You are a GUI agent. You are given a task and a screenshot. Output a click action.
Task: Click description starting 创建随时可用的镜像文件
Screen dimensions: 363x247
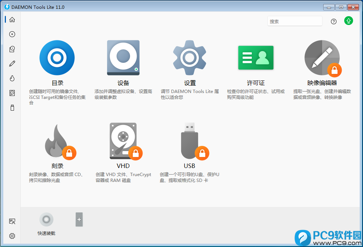pos(57,97)
